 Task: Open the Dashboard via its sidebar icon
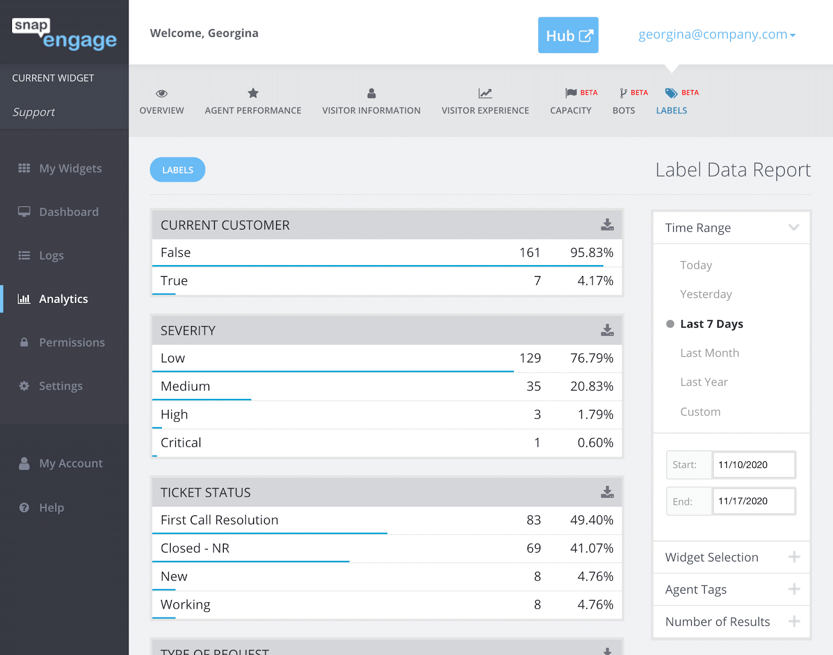click(x=24, y=211)
